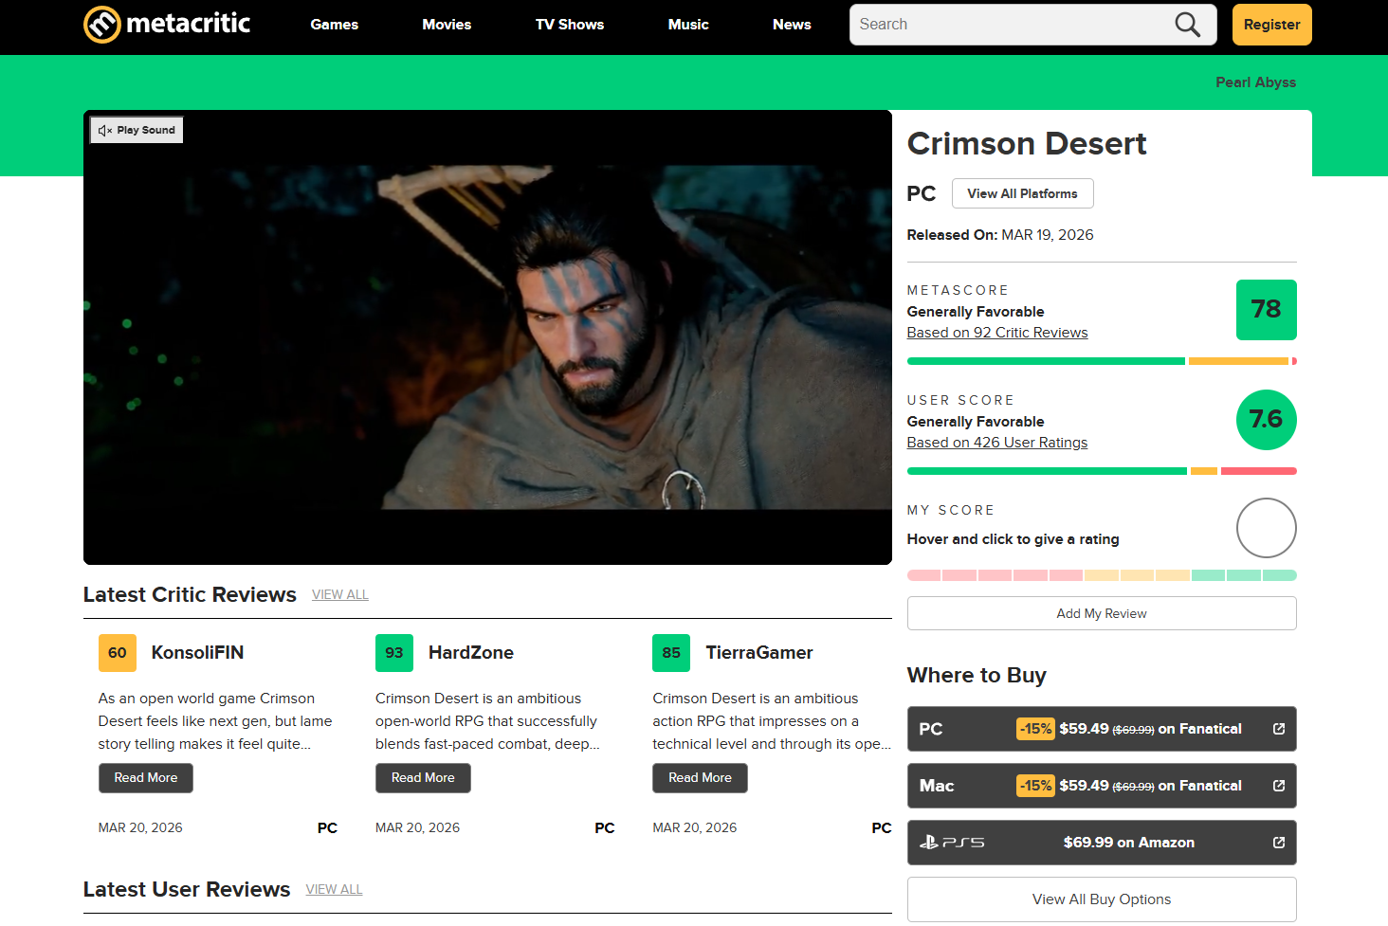Click Add My Review

click(x=1101, y=612)
